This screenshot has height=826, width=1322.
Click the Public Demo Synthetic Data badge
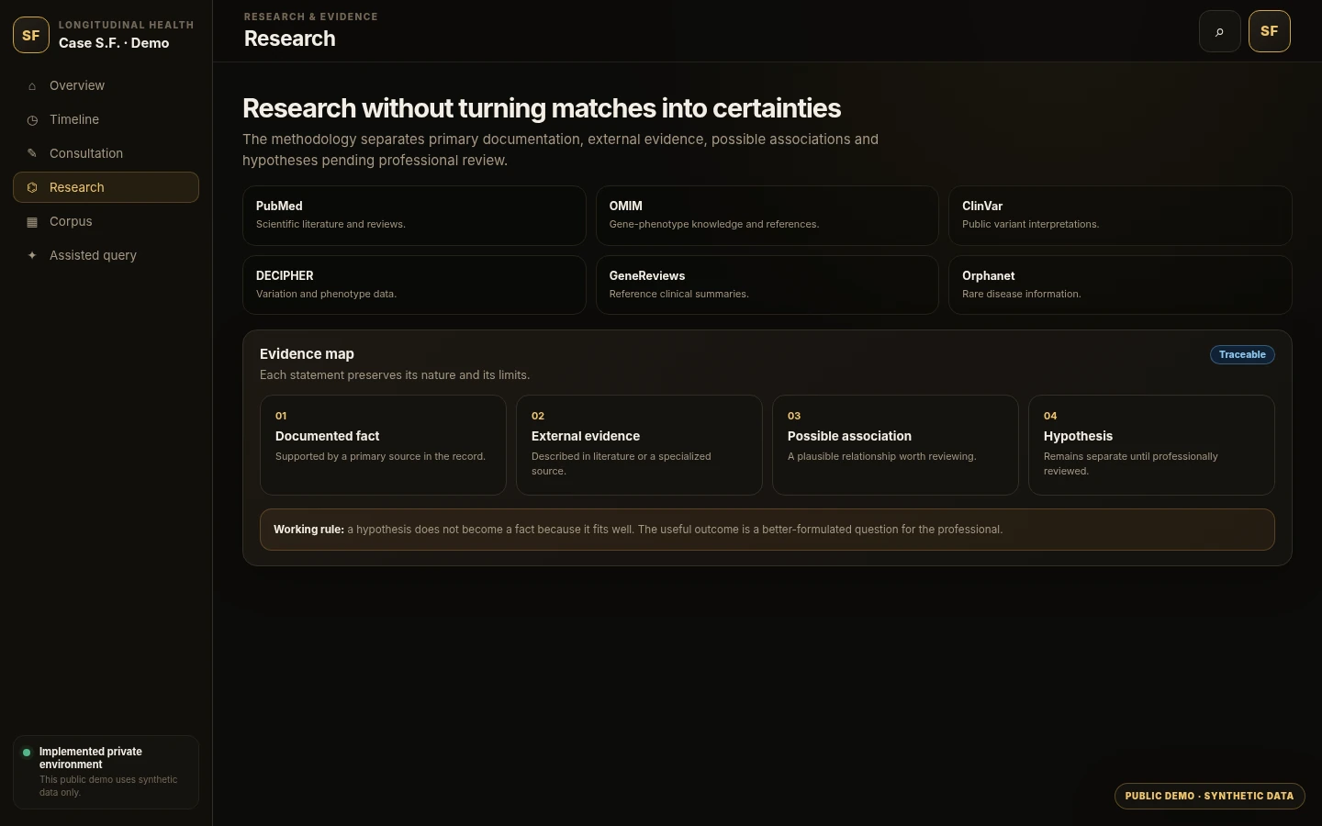pyautogui.click(x=1209, y=796)
